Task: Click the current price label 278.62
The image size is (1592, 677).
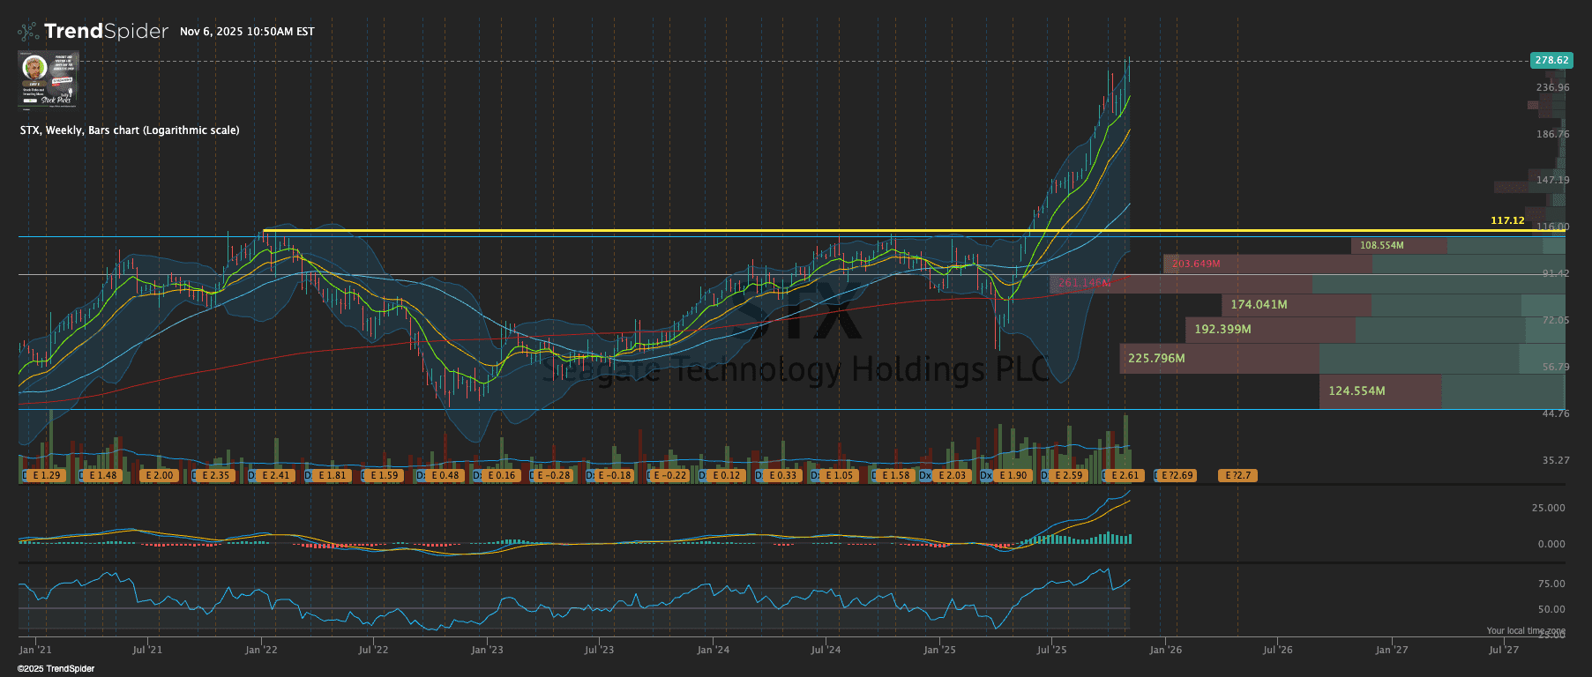Action: (x=1551, y=61)
